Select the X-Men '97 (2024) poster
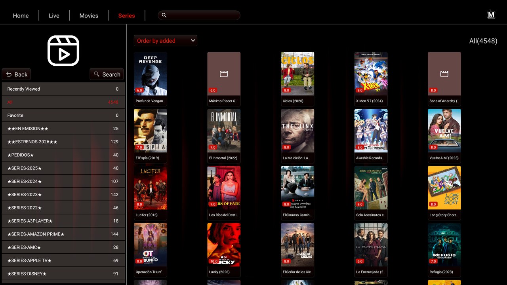 pyautogui.click(x=371, y=74)
